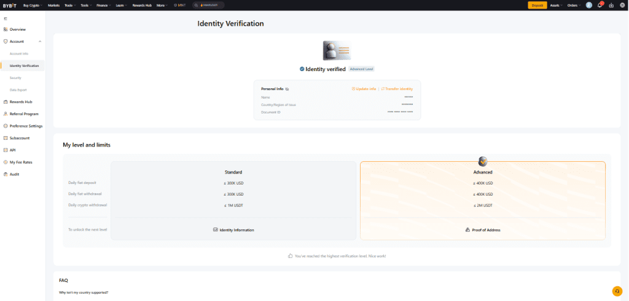Open the Orders dropdown

(574, 5)
